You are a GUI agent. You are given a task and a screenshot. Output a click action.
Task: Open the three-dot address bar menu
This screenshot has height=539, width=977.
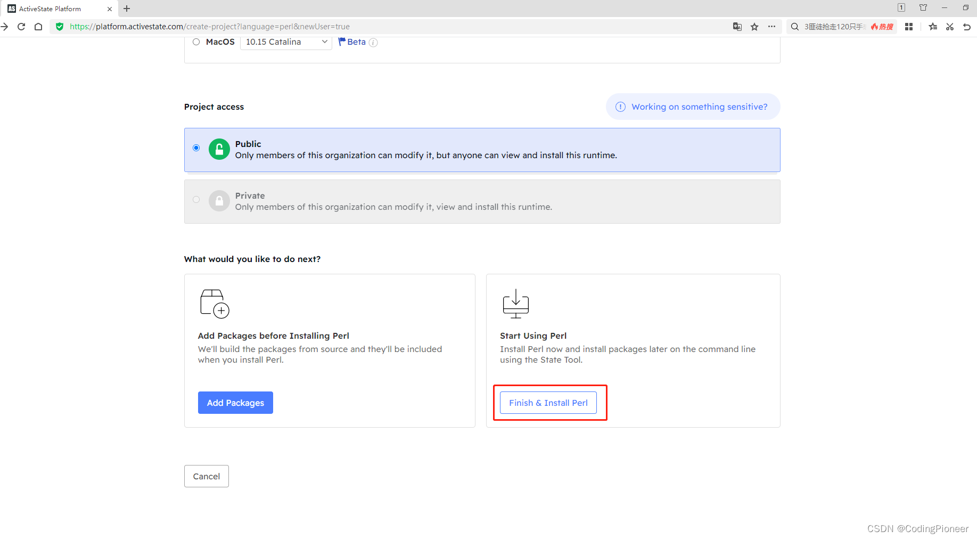tap(771, 27)
